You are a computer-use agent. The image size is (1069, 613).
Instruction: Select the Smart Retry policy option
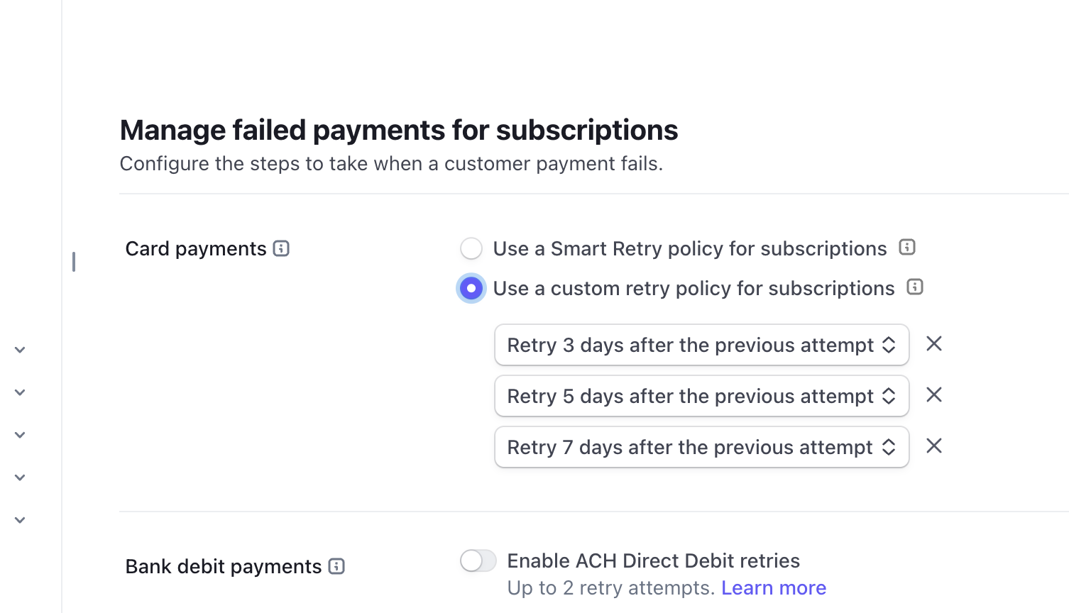click(471, 248)
